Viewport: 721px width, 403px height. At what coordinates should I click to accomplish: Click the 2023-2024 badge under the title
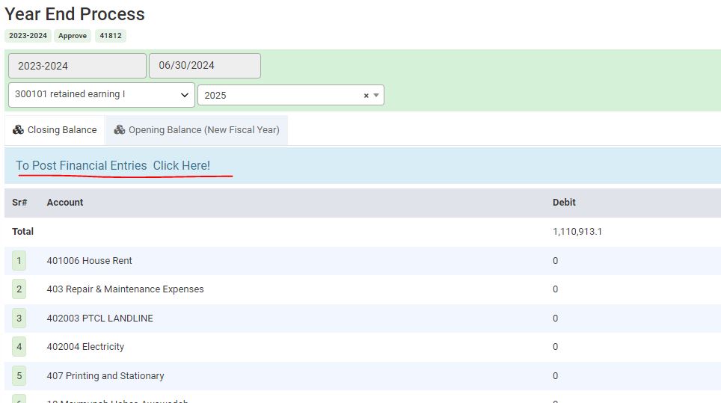[28, 36]
